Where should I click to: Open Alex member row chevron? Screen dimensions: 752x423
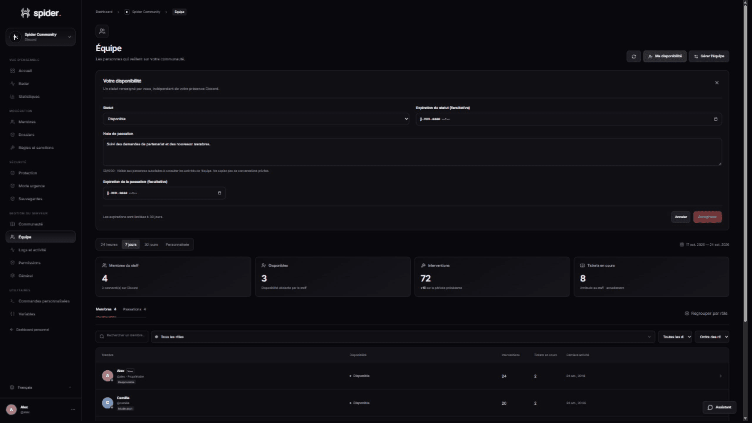(720, 376)
